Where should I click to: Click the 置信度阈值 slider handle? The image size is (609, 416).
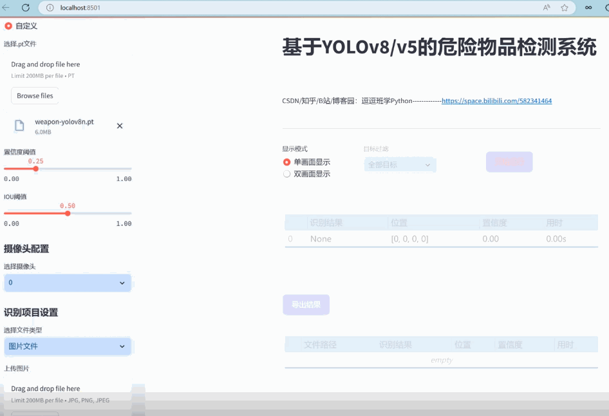[x=36, y=169]
